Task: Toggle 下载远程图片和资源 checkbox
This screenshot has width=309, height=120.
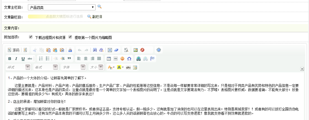Action: (31, 37)
